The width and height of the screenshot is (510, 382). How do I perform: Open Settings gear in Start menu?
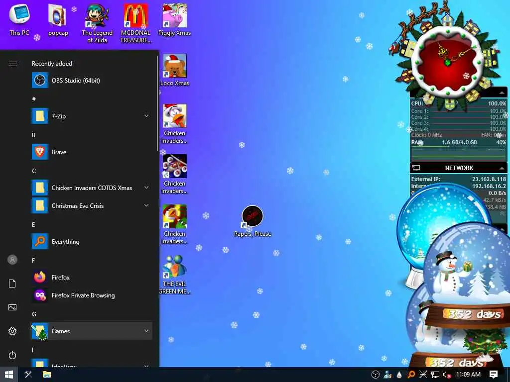12,331
